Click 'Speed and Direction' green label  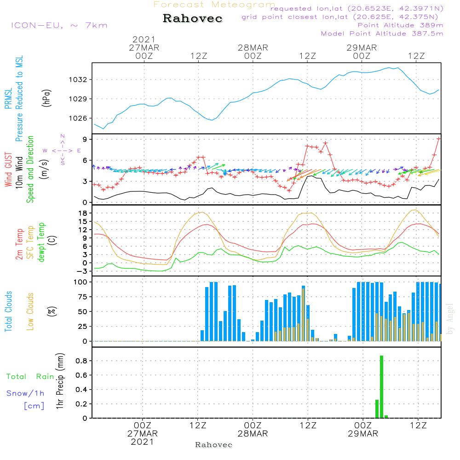30,169
